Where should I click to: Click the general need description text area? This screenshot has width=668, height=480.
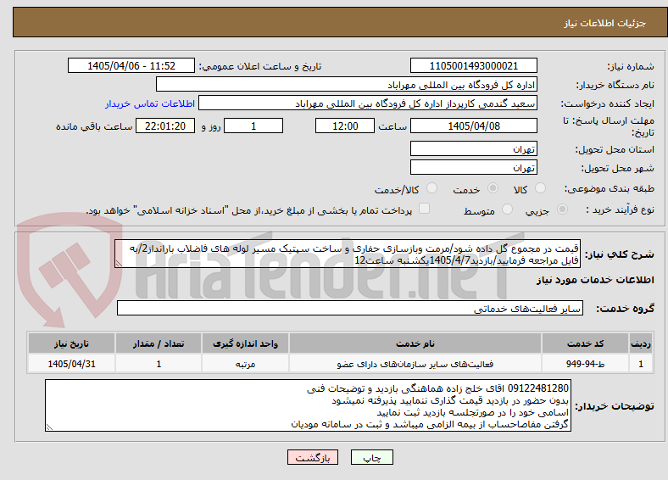348,254
